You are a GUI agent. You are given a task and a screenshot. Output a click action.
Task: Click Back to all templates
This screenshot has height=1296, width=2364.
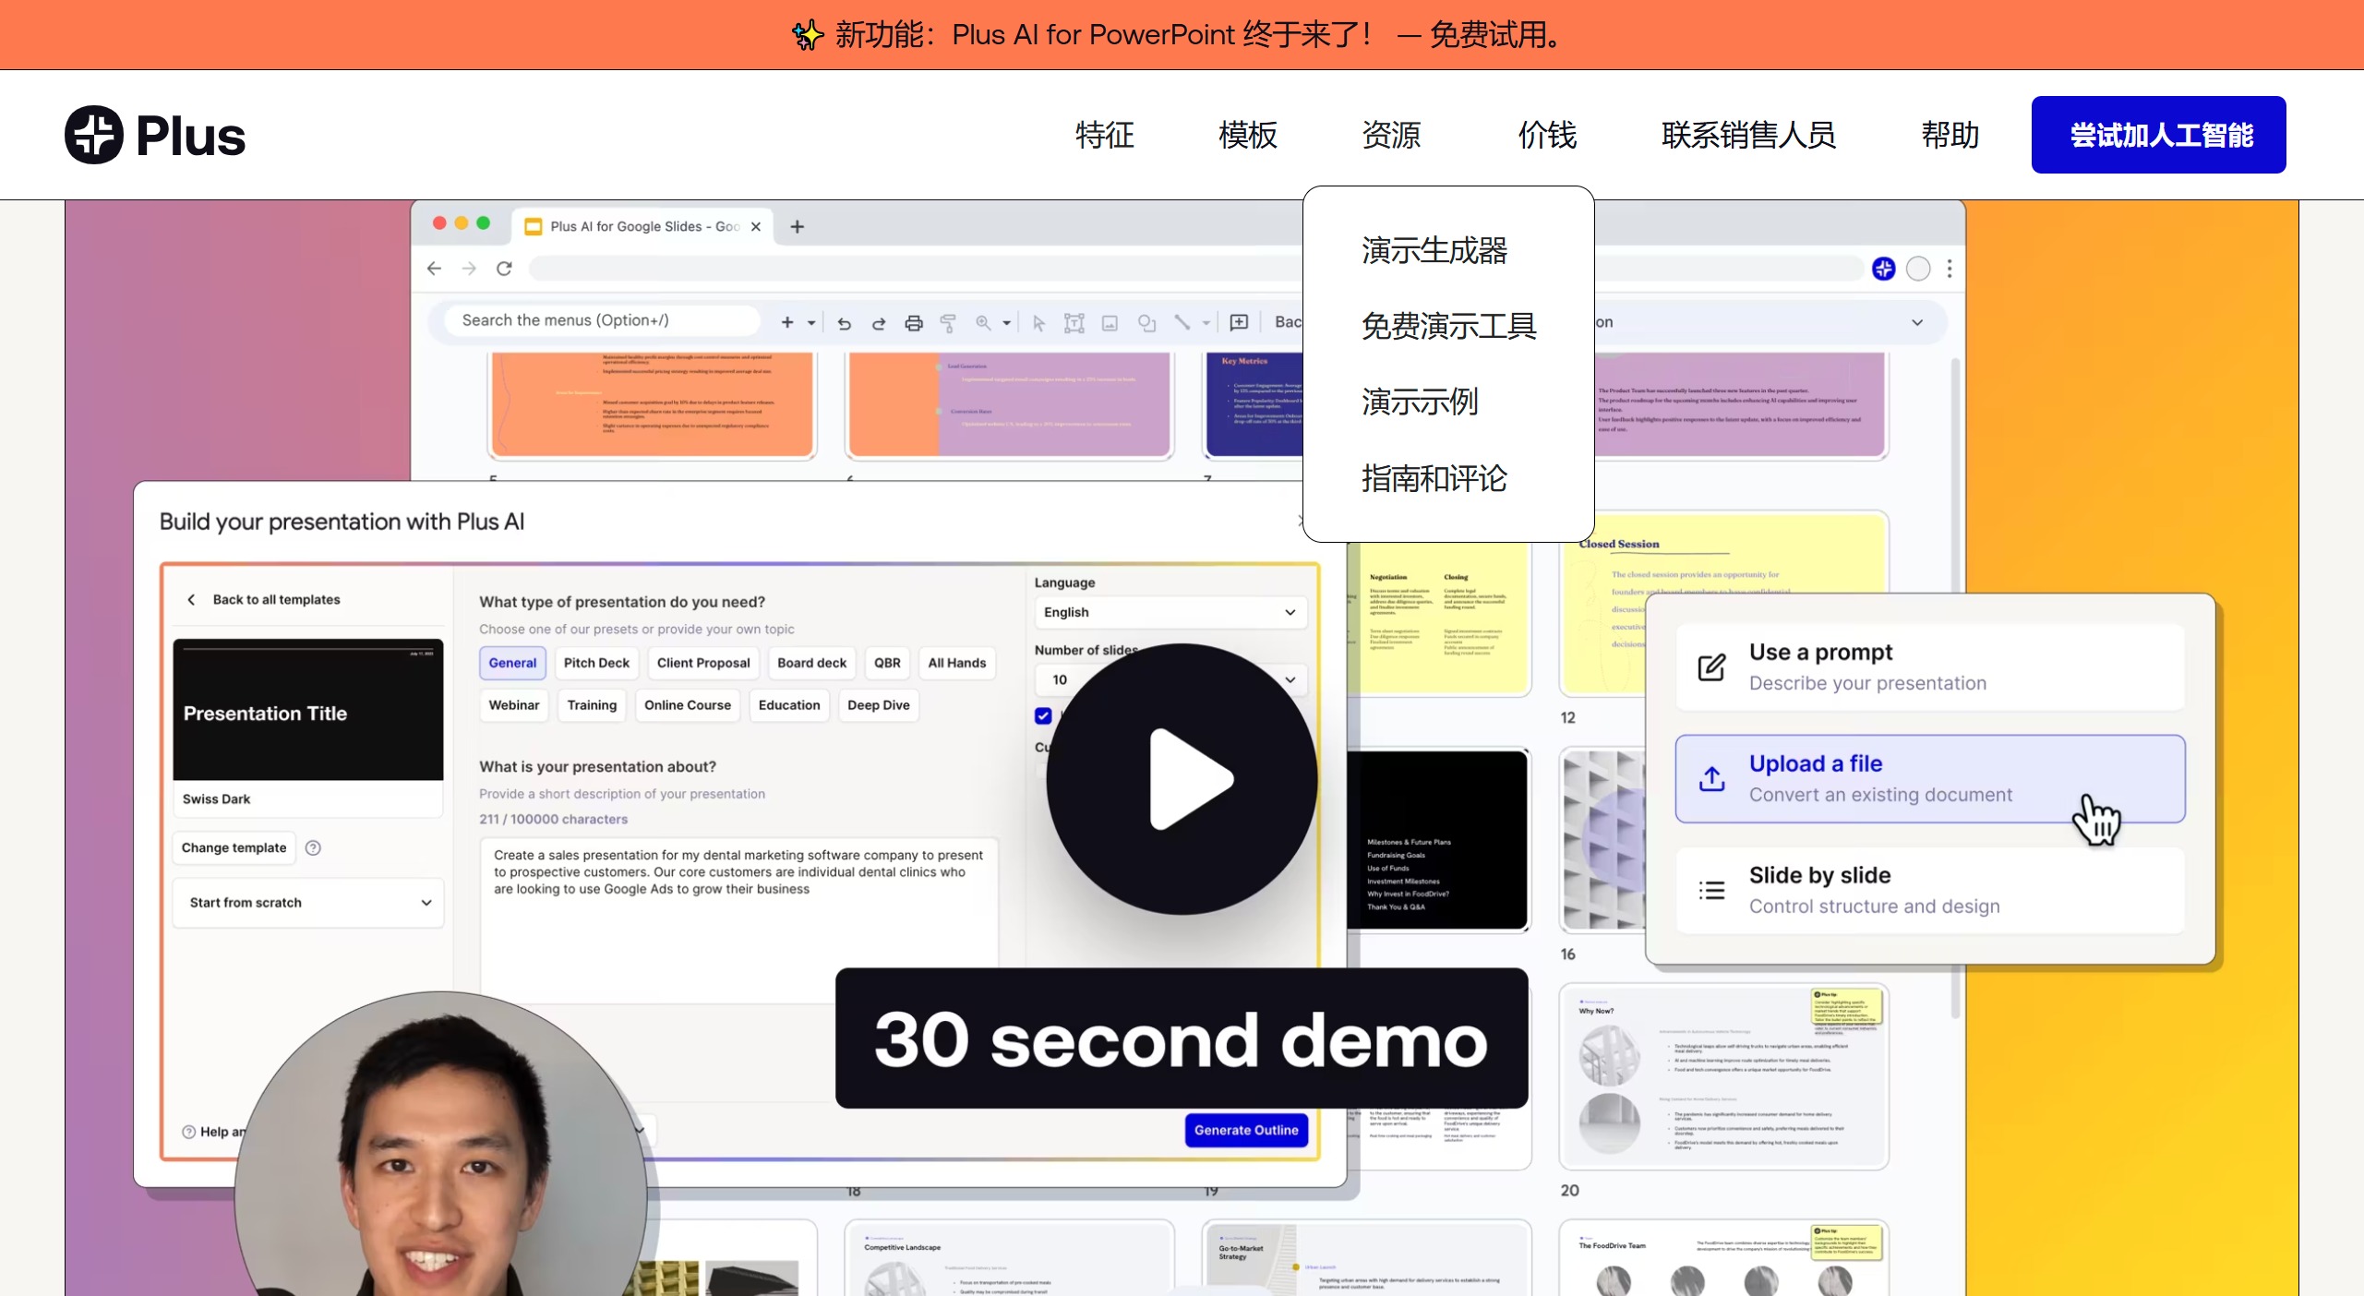click(x=264, y=599)
